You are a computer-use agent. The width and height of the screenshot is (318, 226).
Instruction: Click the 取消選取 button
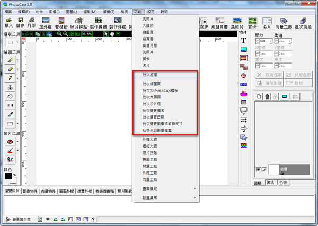click(269, 75)
